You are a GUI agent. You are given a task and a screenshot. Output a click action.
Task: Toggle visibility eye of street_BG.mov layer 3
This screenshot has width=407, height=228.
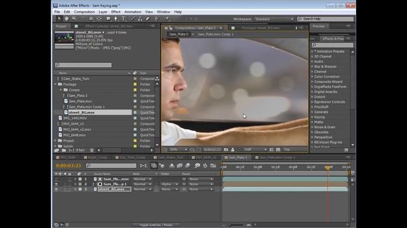pos(56,189)
